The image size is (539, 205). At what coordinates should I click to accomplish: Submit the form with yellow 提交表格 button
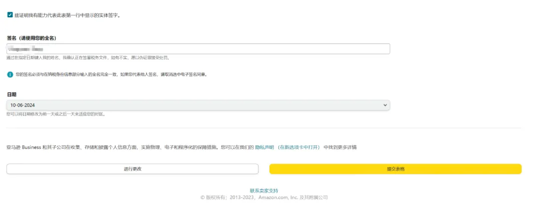395,169
